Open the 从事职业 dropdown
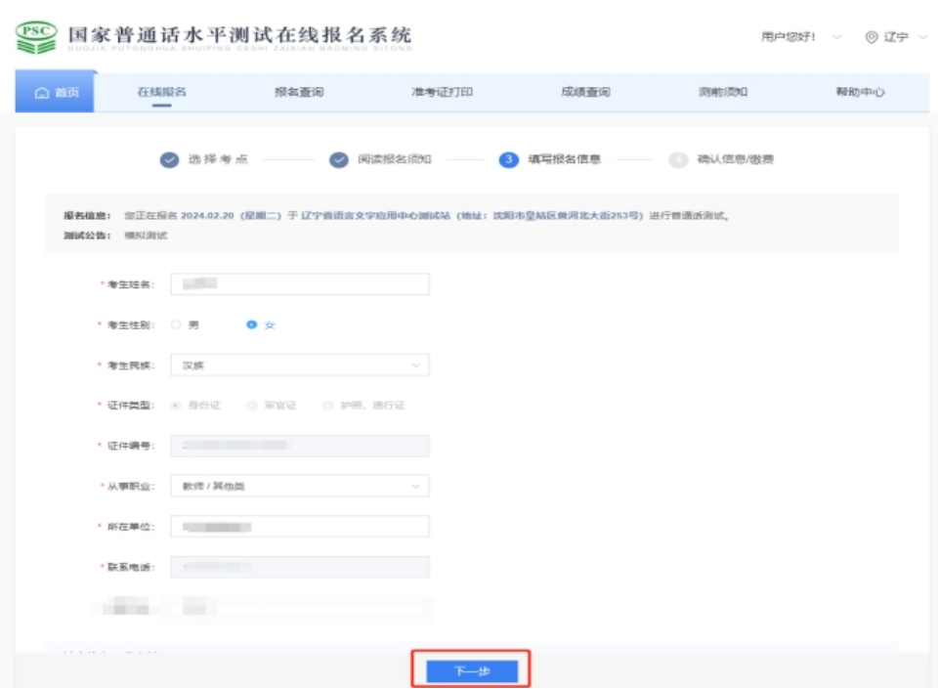Viewport: 938px width, 689px height. pos(299,486)
